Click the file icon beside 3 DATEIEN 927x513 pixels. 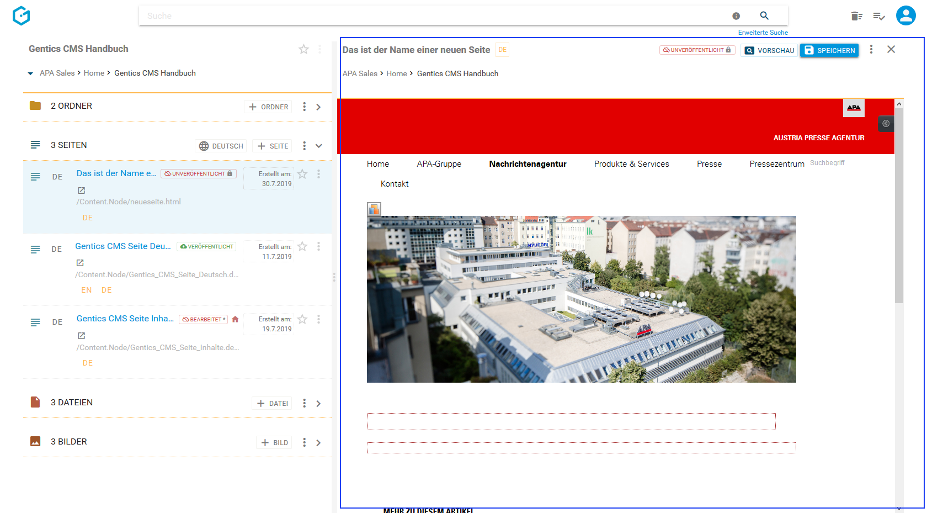(x=35, y=402)
